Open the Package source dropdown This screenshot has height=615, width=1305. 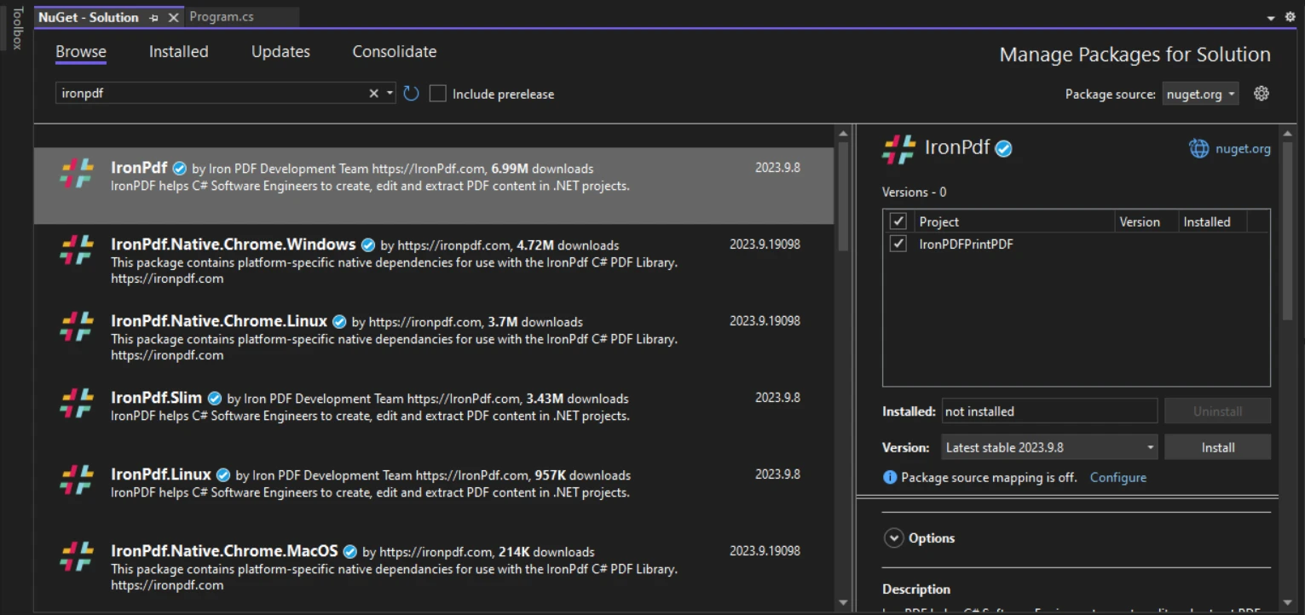1200,95
